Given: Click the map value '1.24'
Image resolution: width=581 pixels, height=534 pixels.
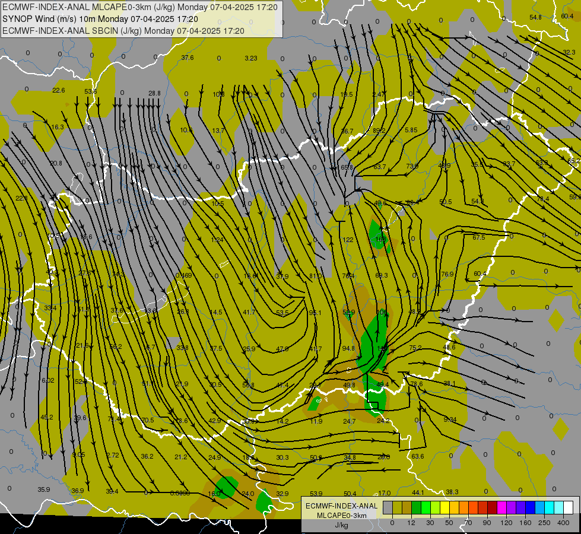Looking at the screenshot, I should pyautogui.click(x=217, y=240).
